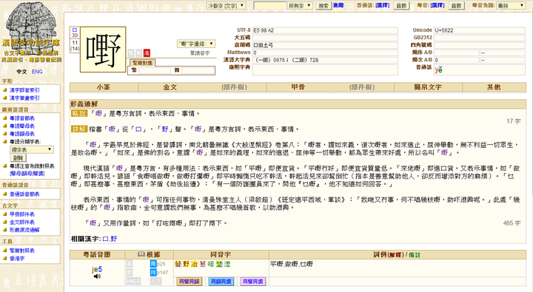This screenshot has height=292, width=533.
Task: Click the blue 何 source badge
Action: [153, 272]
